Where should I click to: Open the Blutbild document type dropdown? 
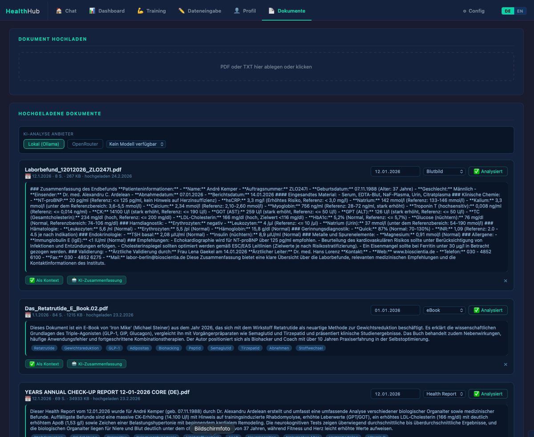coord(444,171)
